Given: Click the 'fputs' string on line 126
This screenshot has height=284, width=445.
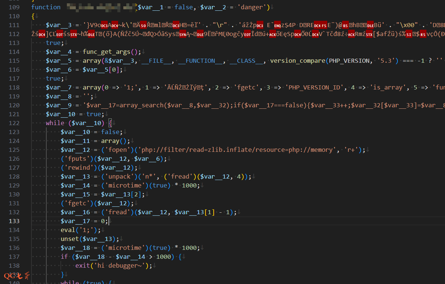Looking at the screenshot, I should click(x=77, y=159).
